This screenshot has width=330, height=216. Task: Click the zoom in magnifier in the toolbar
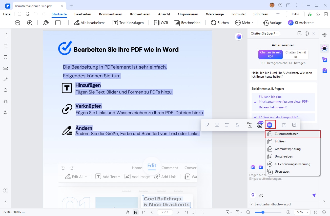click(30, 23)
